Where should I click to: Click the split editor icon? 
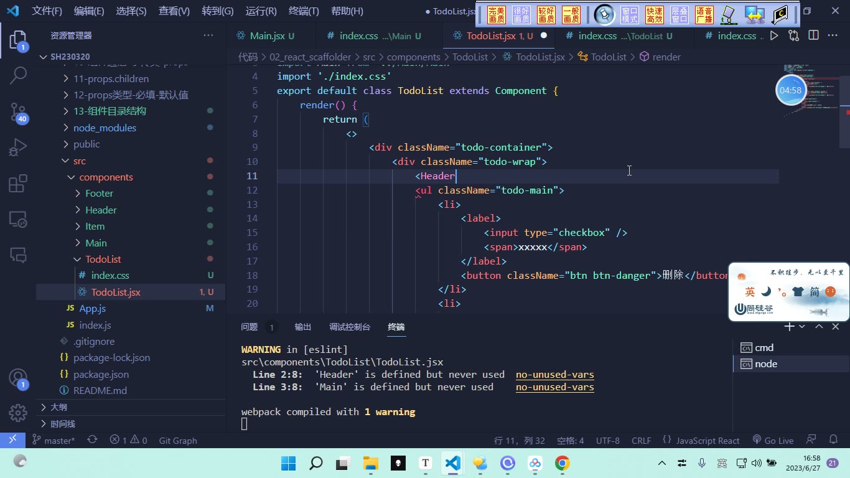click(813, 35)
